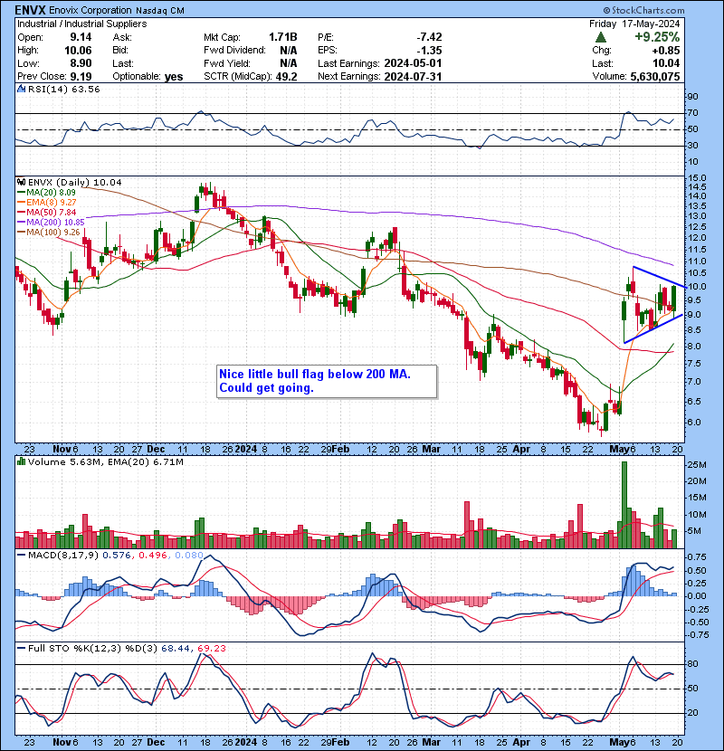Click the Volume 5.63M, EMA(20) 6.71M label
Image resolution: width=724 pixels, height=751 pixels.
tap(105, 461)
